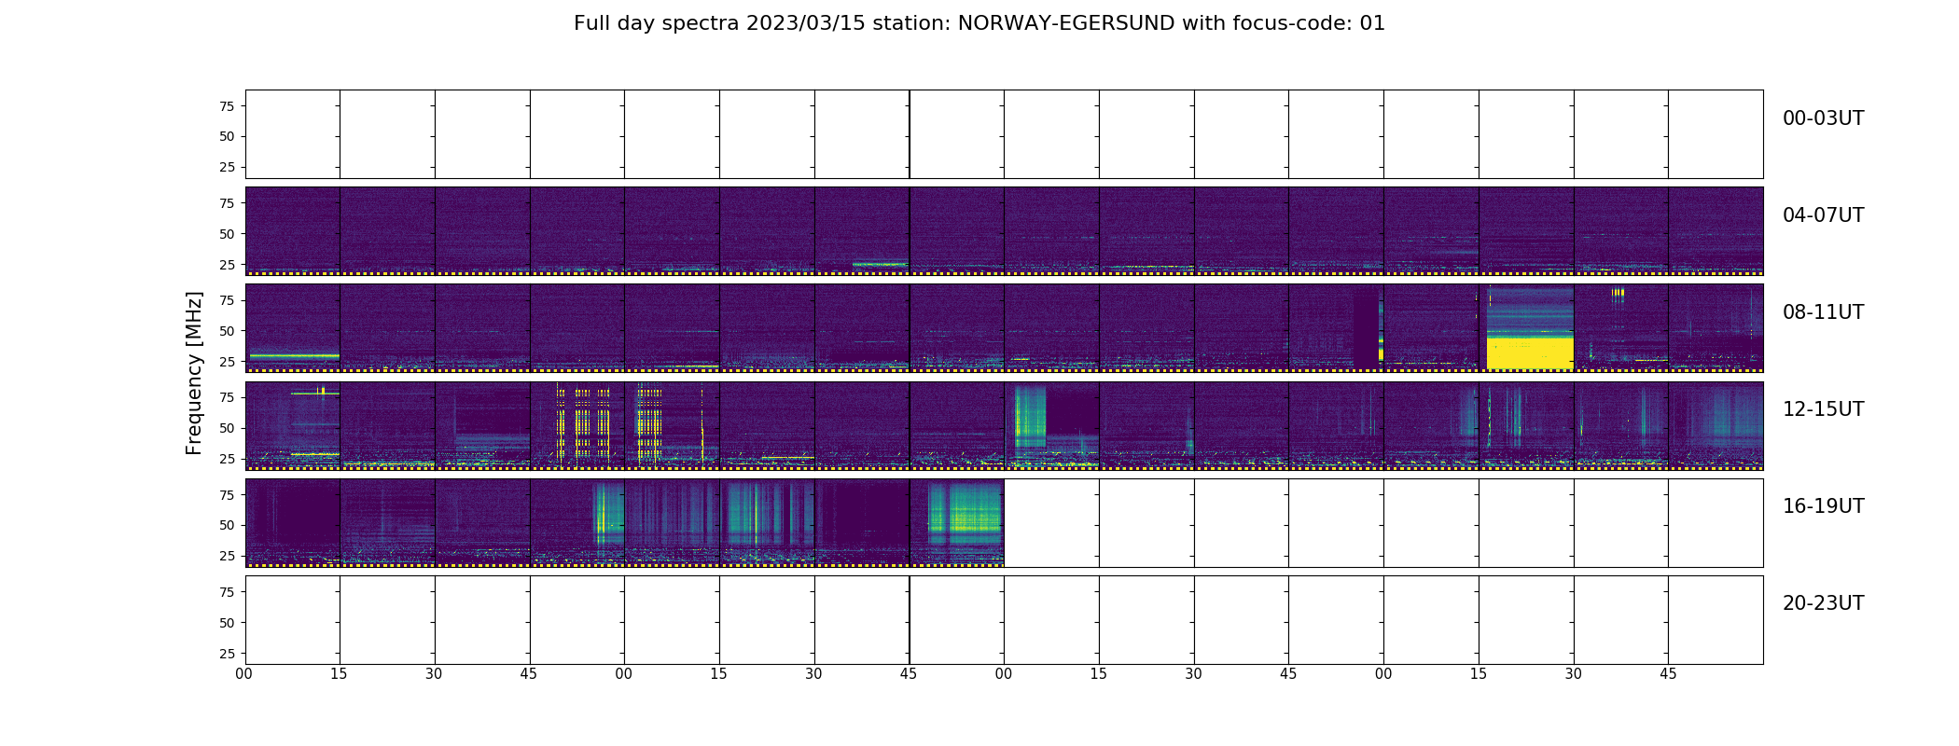Click the plot title mentioning NORWAY-EGERSUND

point(979,23)
